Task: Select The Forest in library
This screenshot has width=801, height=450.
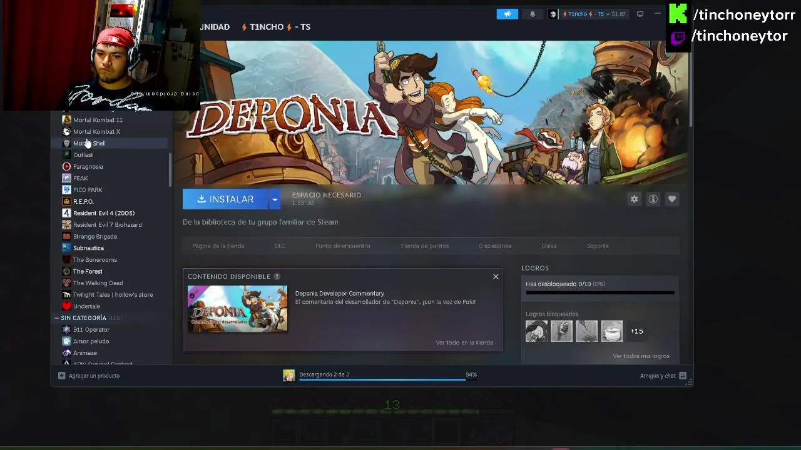Action: pyautogui.click(x=88, y=271)
